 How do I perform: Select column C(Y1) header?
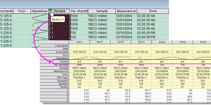[x=120, y=42]
